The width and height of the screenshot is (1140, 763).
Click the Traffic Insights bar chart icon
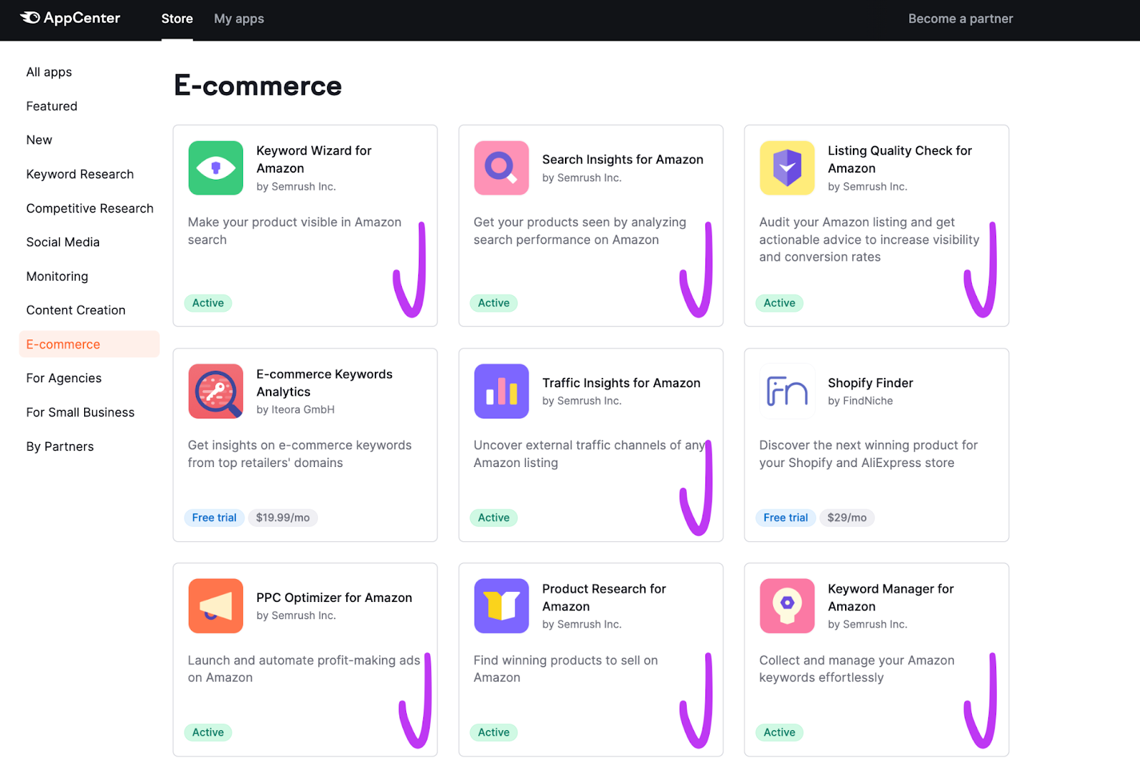pos(502,391)
